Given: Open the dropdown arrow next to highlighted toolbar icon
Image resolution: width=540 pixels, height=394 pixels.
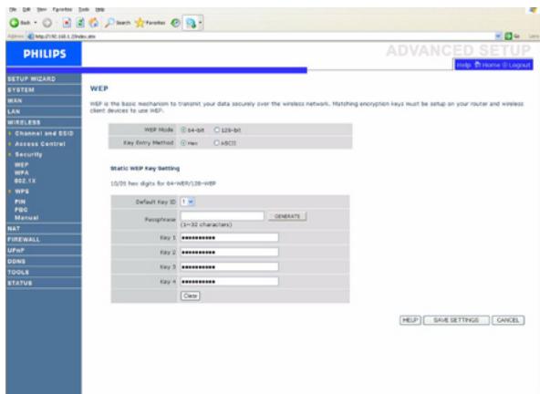Looking at the screenshot, I should tap(200, 23).
